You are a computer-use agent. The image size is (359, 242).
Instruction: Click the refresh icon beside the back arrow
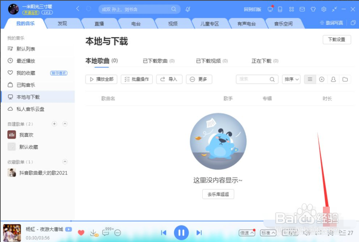[88, 9]
